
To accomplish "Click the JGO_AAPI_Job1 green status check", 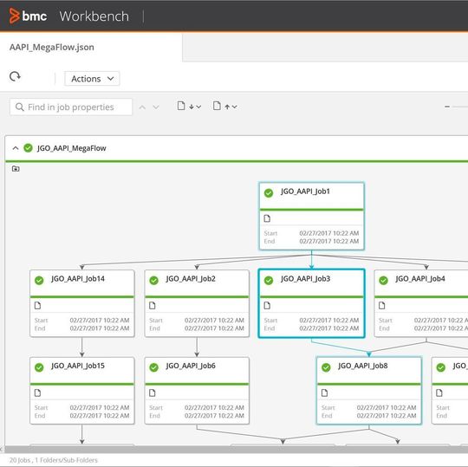I will tap(269, 192).
